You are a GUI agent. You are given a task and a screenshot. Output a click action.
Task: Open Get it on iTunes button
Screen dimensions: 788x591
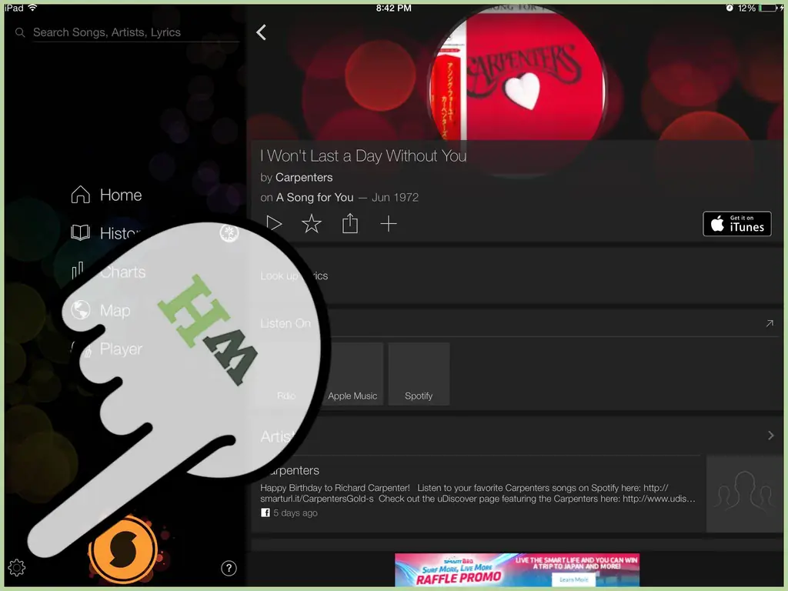point(736,224)
